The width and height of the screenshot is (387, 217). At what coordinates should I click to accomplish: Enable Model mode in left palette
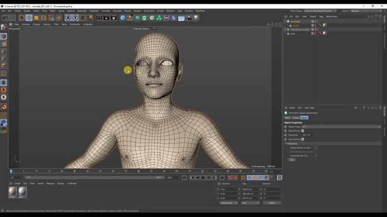[4, 36]
